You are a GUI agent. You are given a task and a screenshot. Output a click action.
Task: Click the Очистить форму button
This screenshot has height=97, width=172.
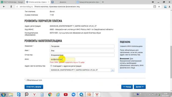point(34,87)
